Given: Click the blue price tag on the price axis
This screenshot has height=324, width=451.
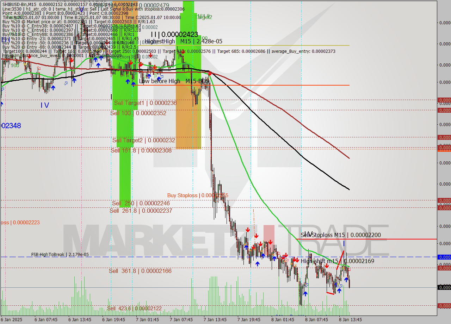Looking at the screenshot, I should tap(444, 257).
